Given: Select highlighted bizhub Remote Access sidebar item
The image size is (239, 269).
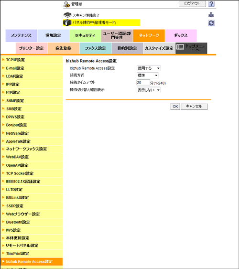Looking at the screenshot, I should 32,262.
